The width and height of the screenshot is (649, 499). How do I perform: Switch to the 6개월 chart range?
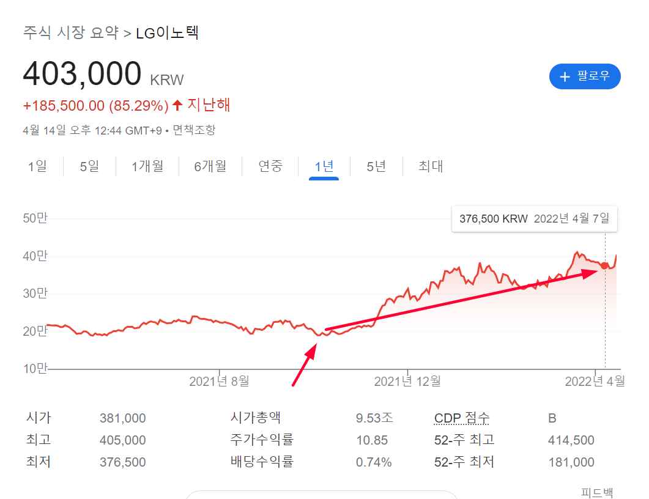click(x=210, y=166)
